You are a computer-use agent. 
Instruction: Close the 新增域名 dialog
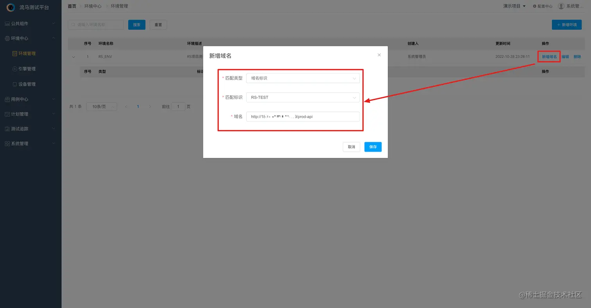coord(379,55)
